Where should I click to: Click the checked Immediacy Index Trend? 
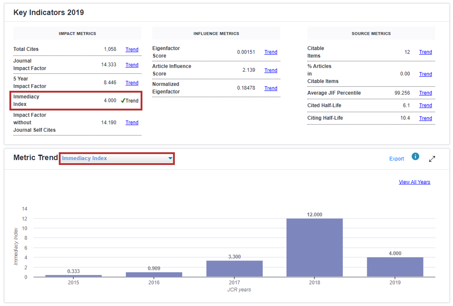[x=130, y=101]
